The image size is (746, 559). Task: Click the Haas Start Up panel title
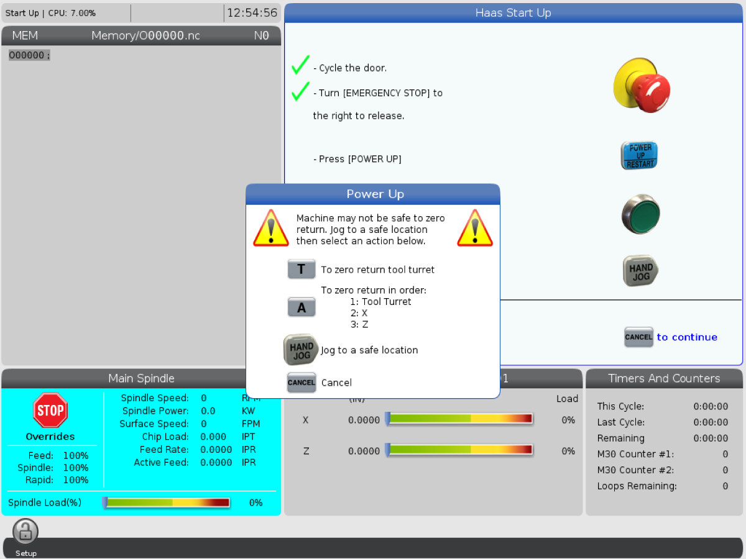tap(513, 13)
